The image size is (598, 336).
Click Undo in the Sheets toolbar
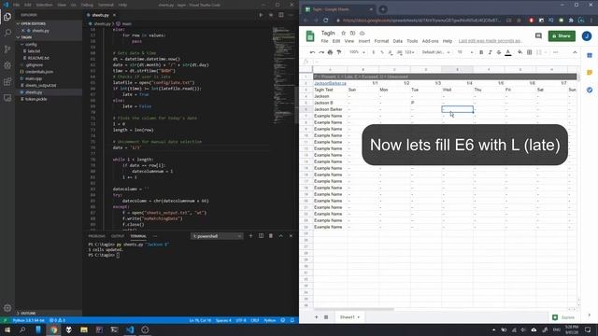[x=312, y=52]
